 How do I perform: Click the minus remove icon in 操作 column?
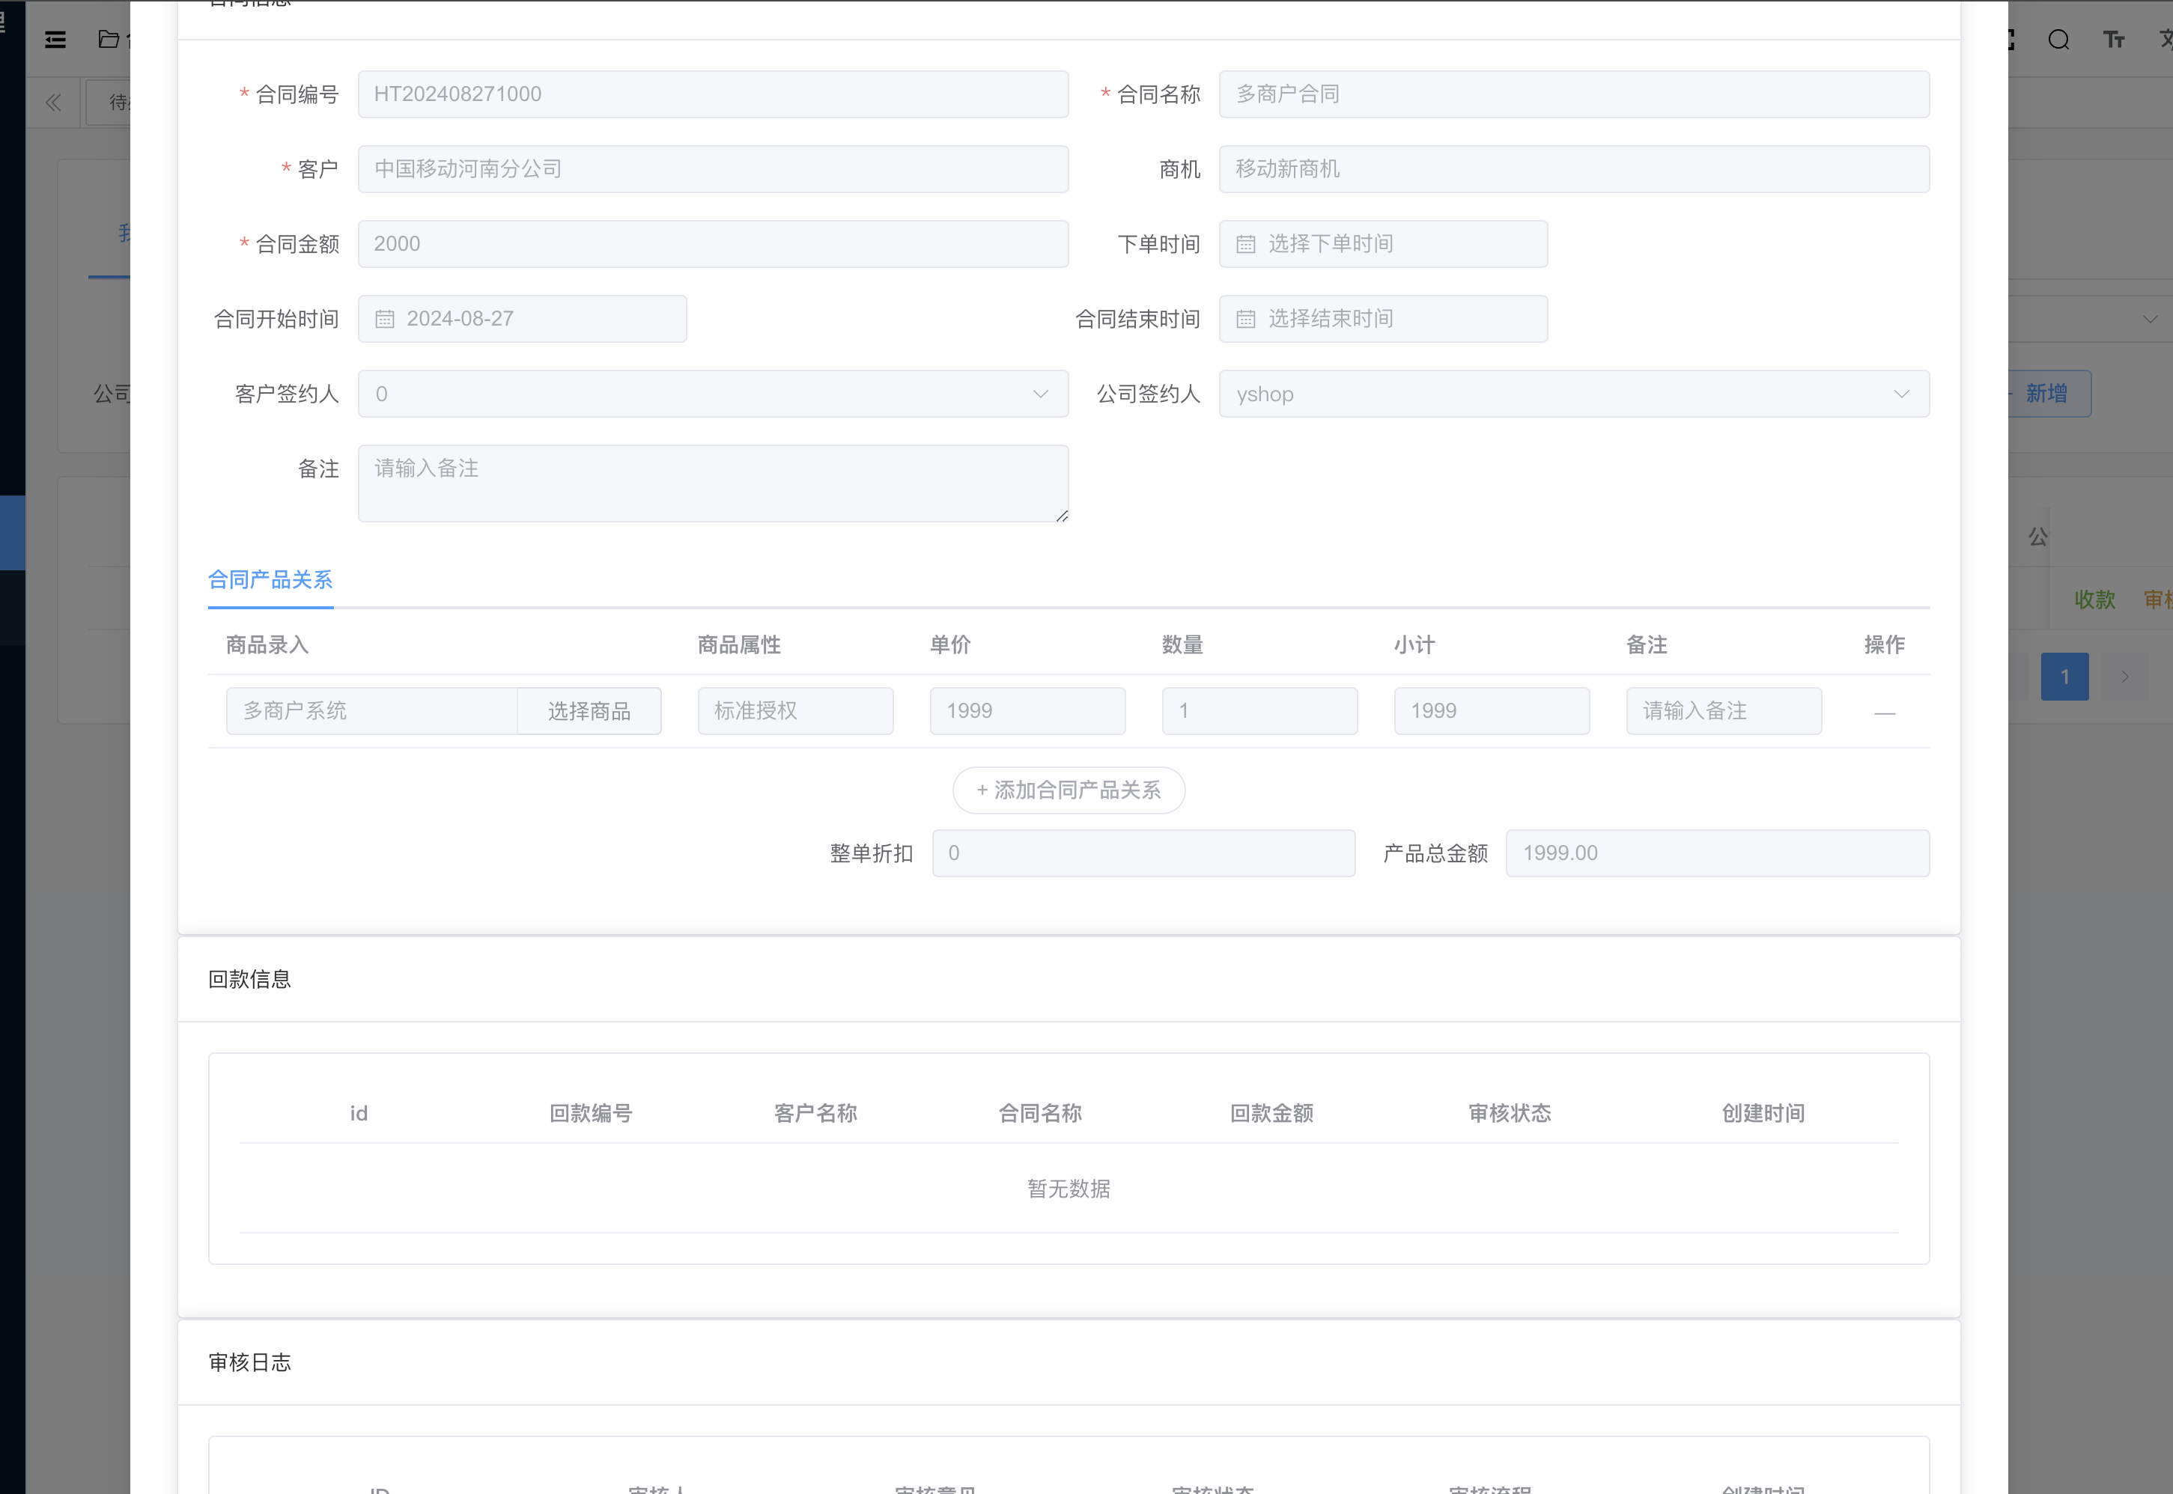pos(1884,713)
